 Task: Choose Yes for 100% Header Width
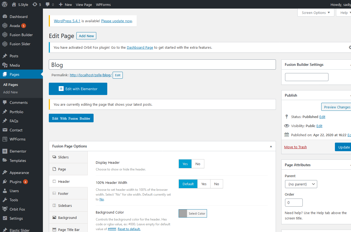click(x=204, y=184)
